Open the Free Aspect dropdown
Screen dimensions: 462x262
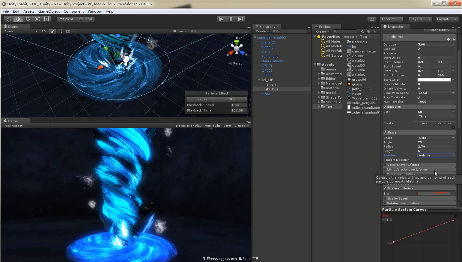(x=26, y=126)
